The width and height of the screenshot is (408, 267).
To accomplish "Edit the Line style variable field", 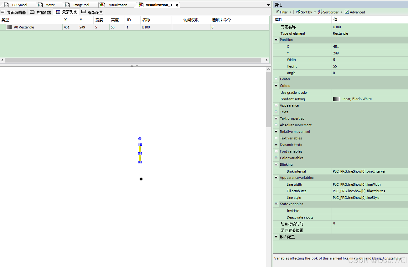I will 370,198.
